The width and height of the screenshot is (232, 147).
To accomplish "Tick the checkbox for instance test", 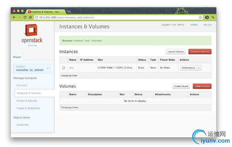I will [x=63, y=68].
